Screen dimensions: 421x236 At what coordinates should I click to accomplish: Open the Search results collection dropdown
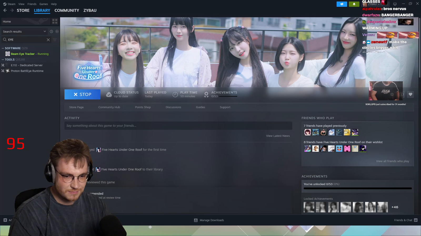coord(24,31)
